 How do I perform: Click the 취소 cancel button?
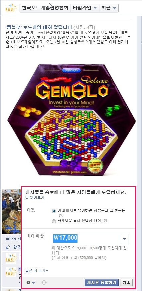126,282
